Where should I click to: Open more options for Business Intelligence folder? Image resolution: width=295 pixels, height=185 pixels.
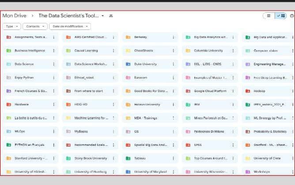(x=54, y=51)
